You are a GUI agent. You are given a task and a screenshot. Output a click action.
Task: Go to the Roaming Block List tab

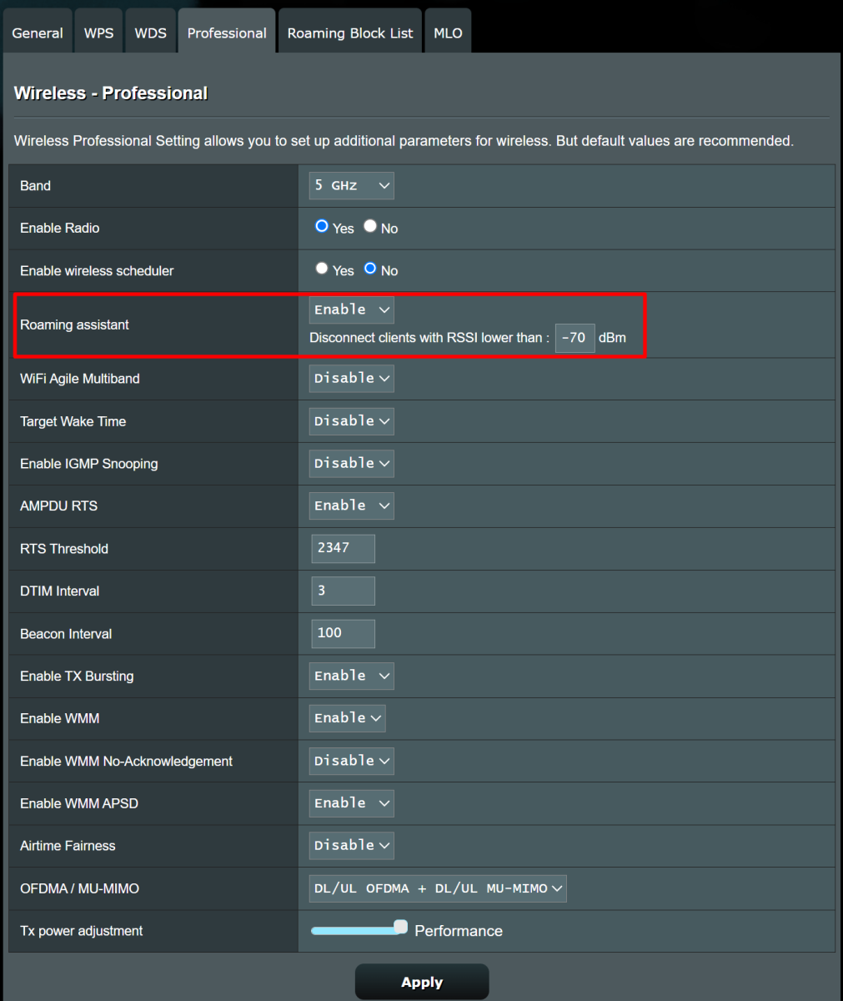(x=350, y=33)
